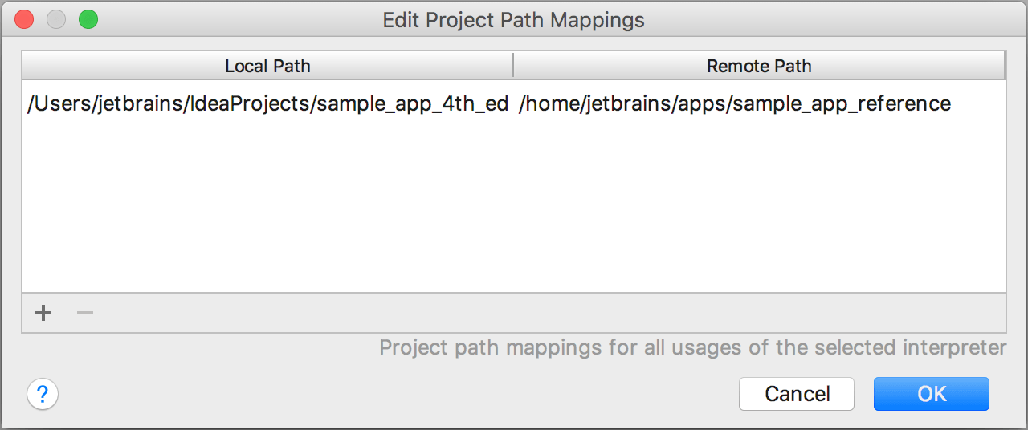Click the Local Path column header
This screenshot has width=1028, height=430.
point(267,66)
